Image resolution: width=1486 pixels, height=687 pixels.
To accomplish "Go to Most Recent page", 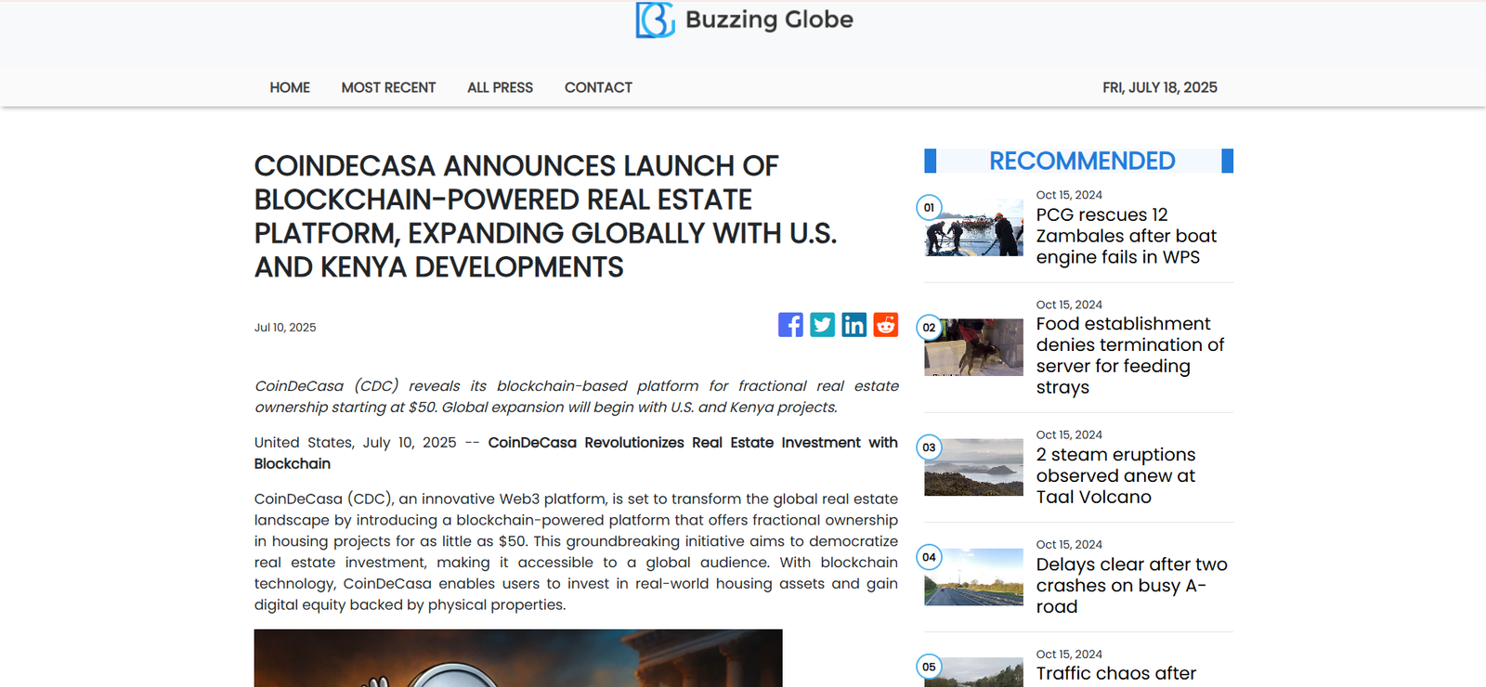I will 388,87.
